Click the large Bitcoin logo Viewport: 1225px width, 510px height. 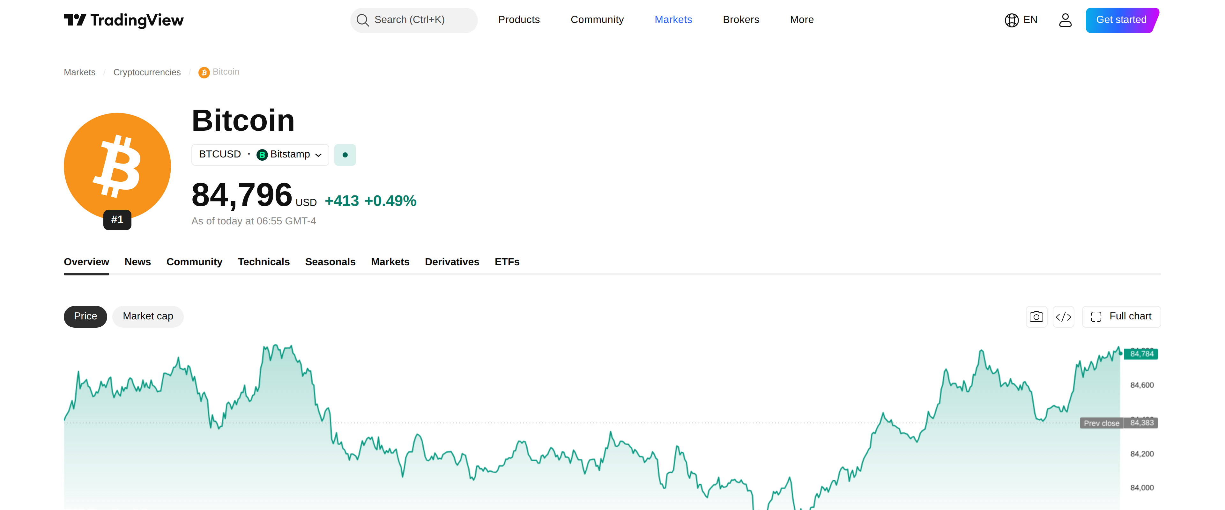(117, 166)
